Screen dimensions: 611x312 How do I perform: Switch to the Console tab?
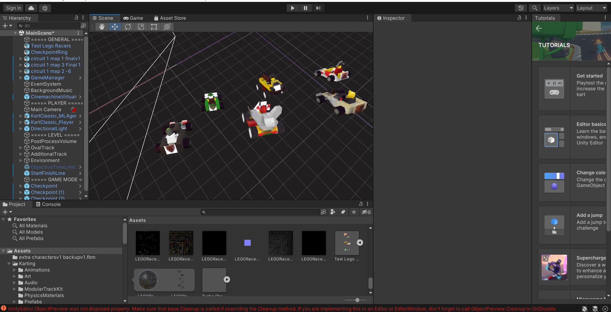(x=48, y=204)
